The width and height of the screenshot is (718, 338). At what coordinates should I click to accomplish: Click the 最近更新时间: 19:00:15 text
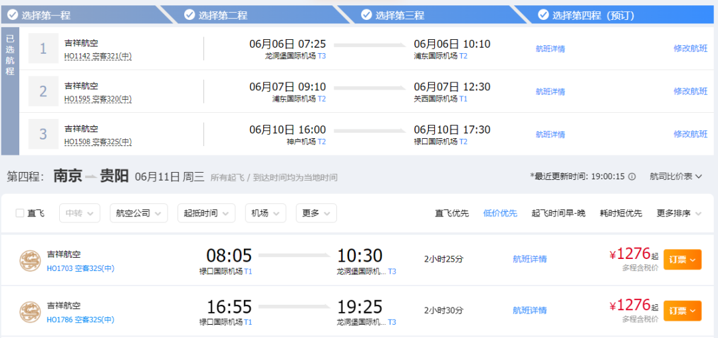click(x=578, y=177)
